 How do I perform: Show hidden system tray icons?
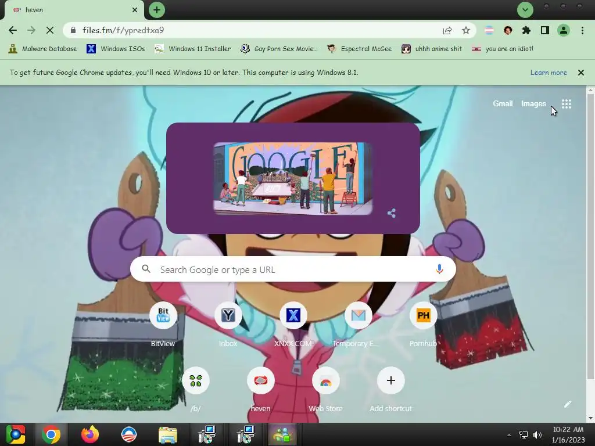tap(509, 435)
